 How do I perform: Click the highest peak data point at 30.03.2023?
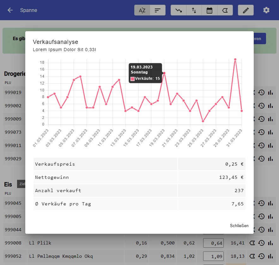(x=235, y=59)
